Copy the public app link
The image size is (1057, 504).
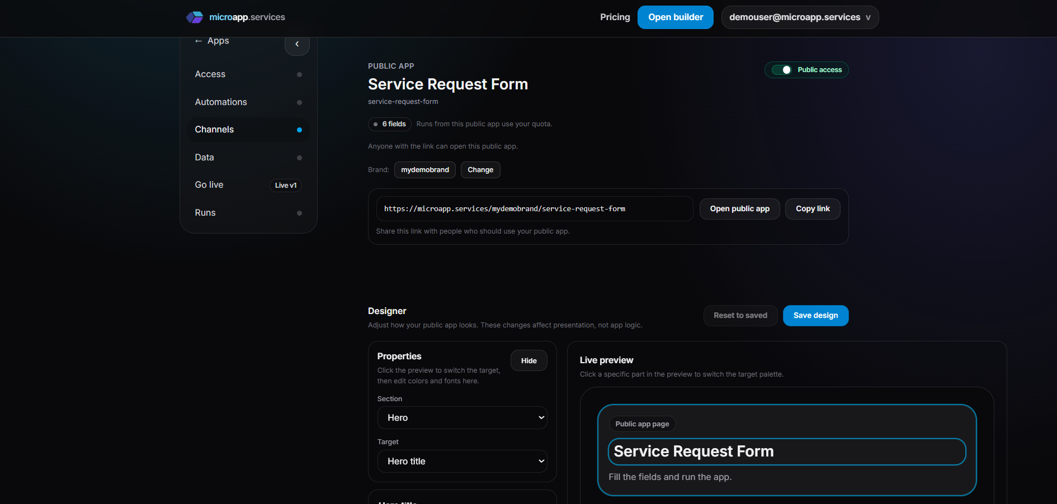812,208
